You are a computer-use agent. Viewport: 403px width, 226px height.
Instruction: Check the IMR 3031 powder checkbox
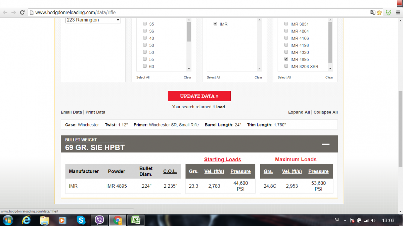point(286,24)
